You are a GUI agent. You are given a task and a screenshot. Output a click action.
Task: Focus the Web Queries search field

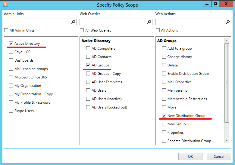(x=116, y=22)
